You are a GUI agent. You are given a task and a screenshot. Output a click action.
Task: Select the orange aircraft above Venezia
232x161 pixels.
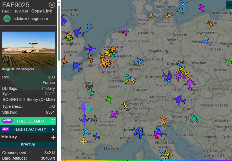click(163, 121)
